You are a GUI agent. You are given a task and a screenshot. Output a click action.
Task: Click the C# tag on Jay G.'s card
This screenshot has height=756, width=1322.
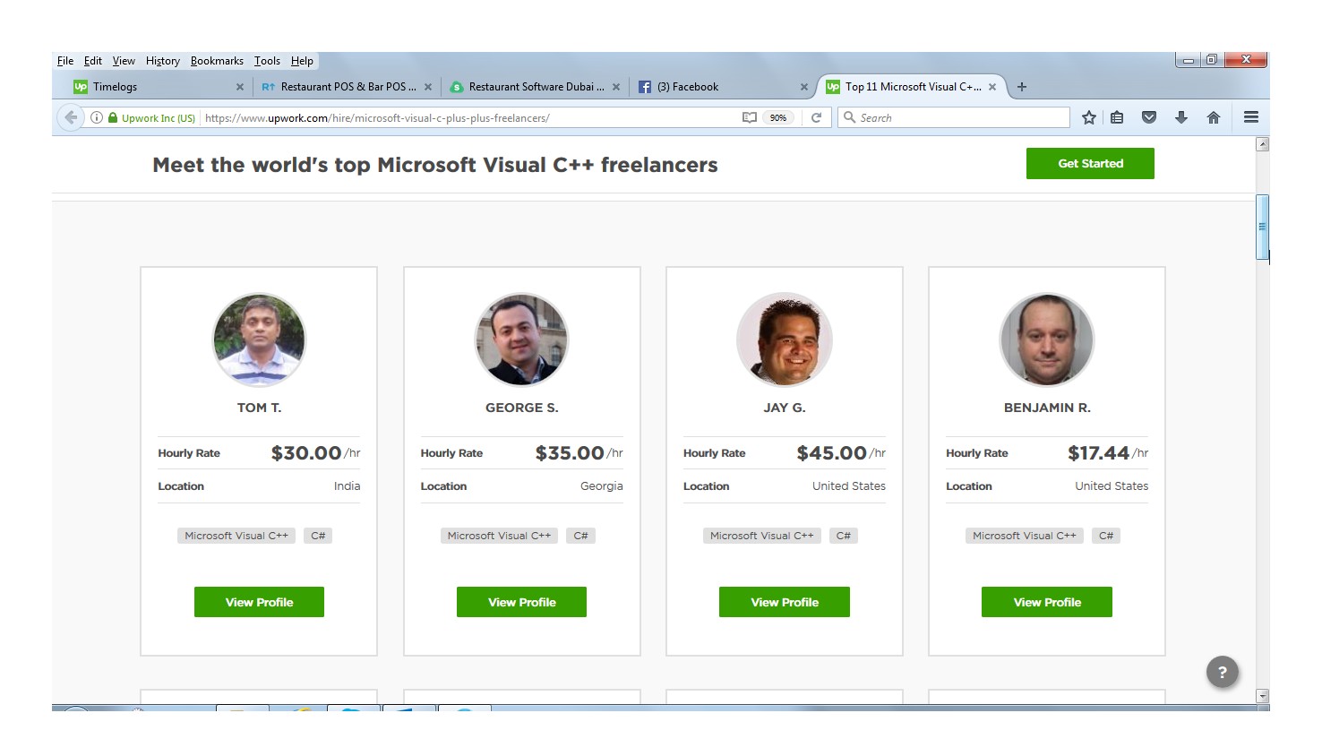[x=844, y=536]
